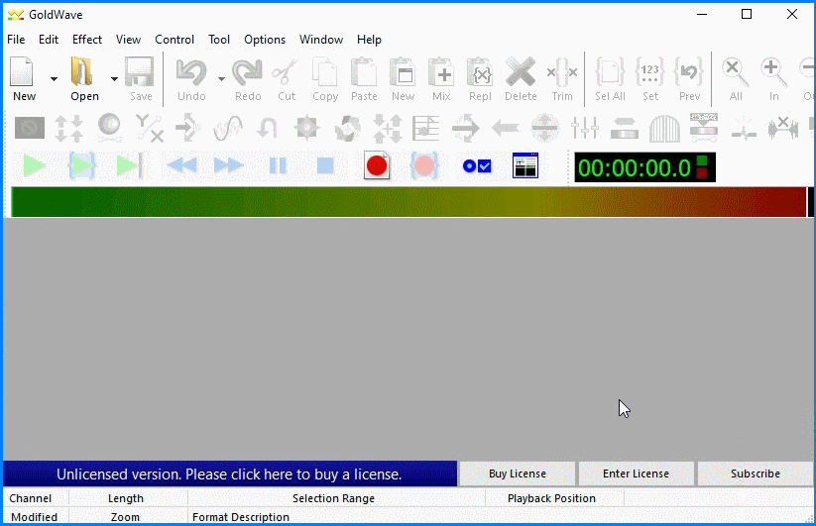Play selection with braces play button
The width and height of the screenshot is (816, 526).
(x=81, y=166)
